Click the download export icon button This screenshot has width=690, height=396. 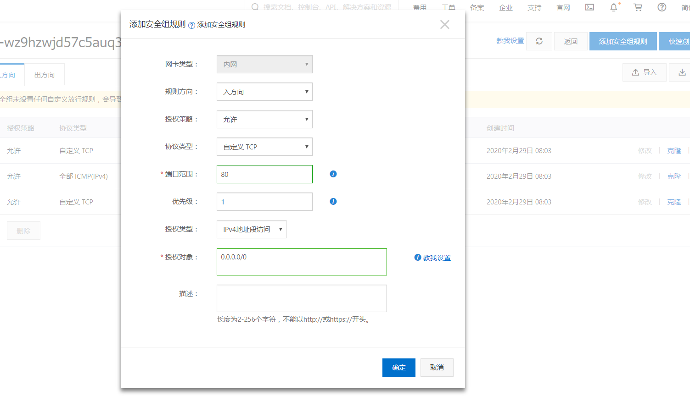pyautogui.click(x=682, y=72)
